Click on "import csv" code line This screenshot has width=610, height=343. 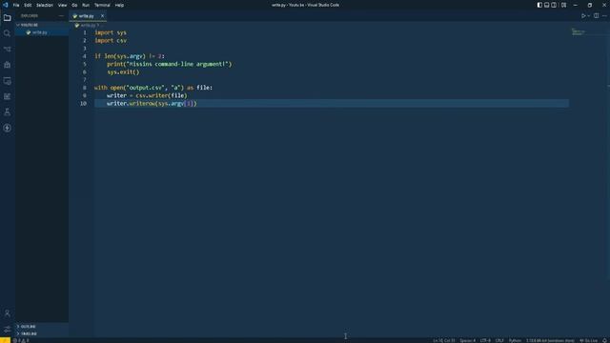click(111, 40)
